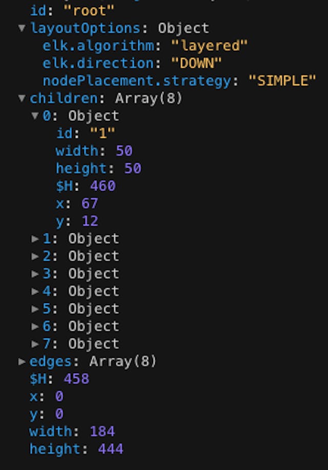The image size is (328, 470).
Task: Expand child object 3
Action: [x=35, y=274]
